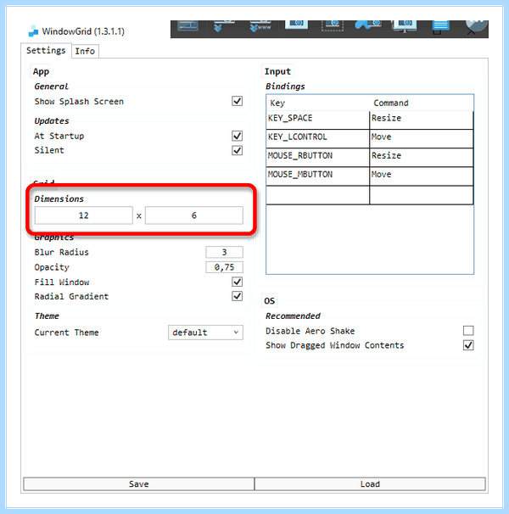The width and height of the screenshot is (509, 514).
Task: Click the 'Opacity' label
Action: [x=52, y=267]
